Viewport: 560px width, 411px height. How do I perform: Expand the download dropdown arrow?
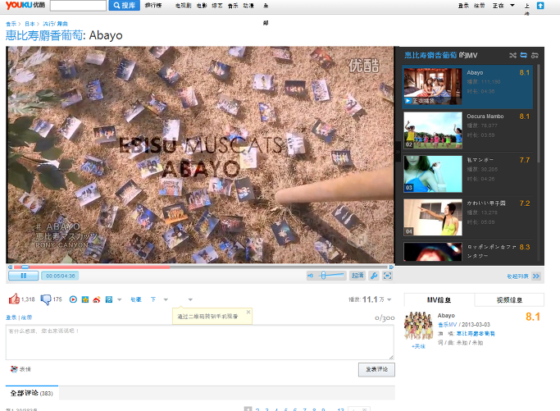(x=166, y=299)
